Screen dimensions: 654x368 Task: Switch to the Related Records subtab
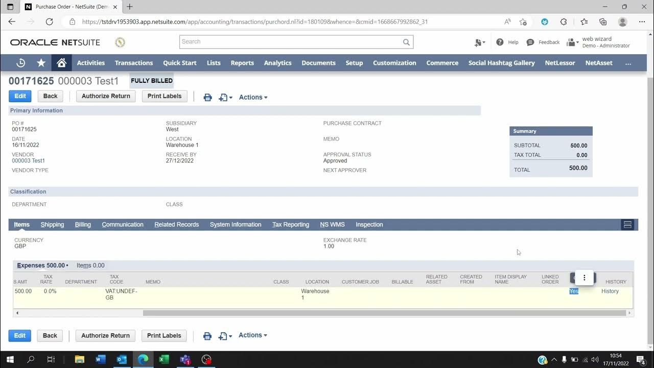tap(177, 224)
